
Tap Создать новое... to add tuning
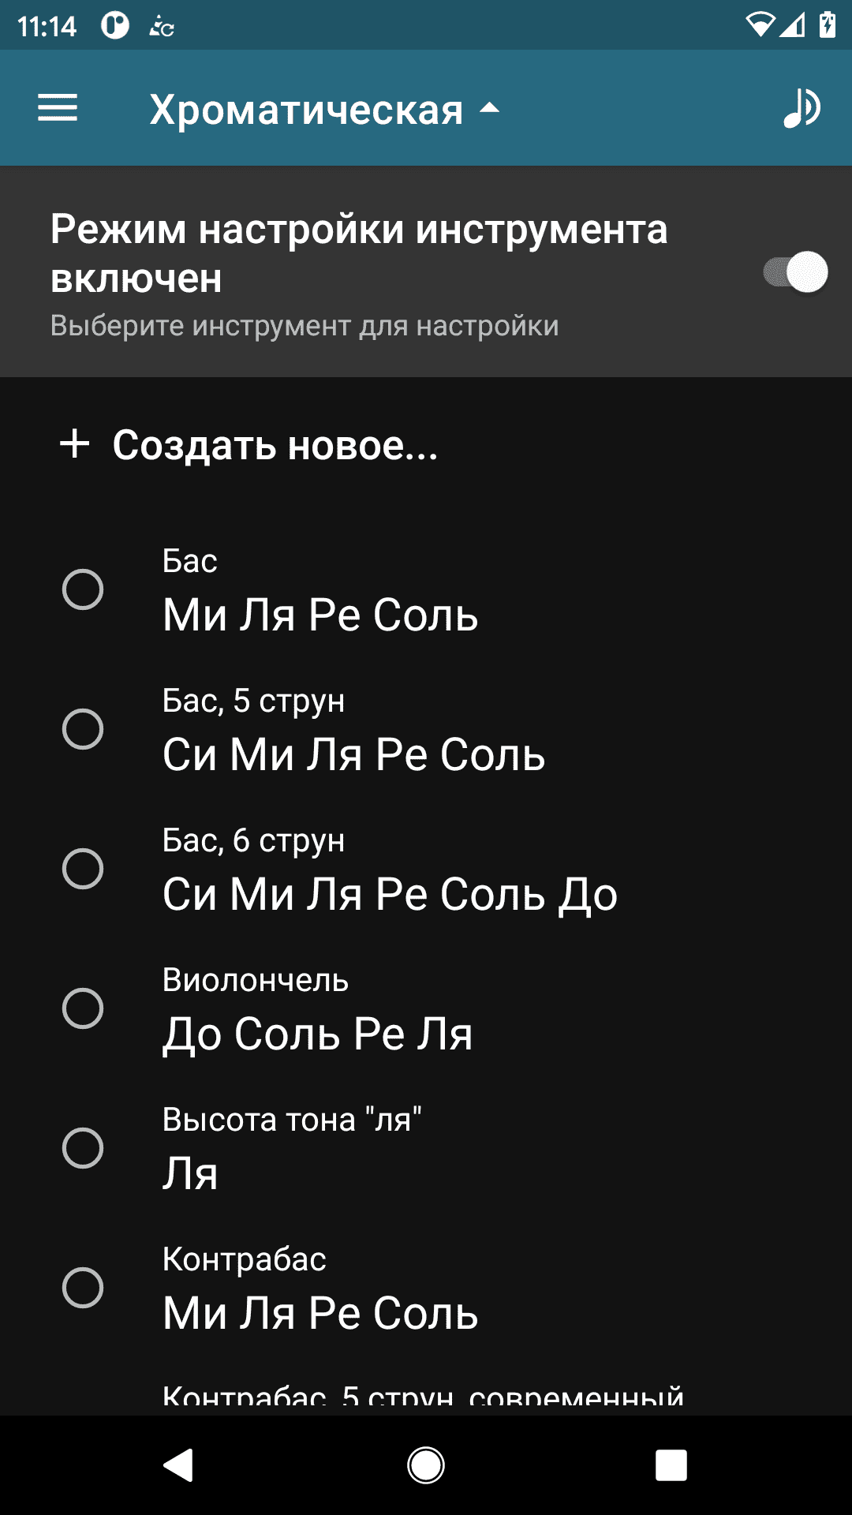pyautogui.click(x=275, y=445)
